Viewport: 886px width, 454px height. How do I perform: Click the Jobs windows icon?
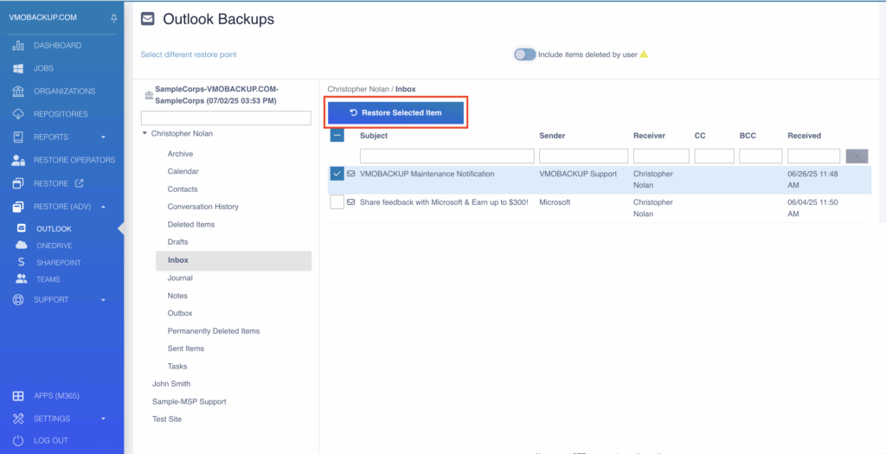[x=18, y=68]
